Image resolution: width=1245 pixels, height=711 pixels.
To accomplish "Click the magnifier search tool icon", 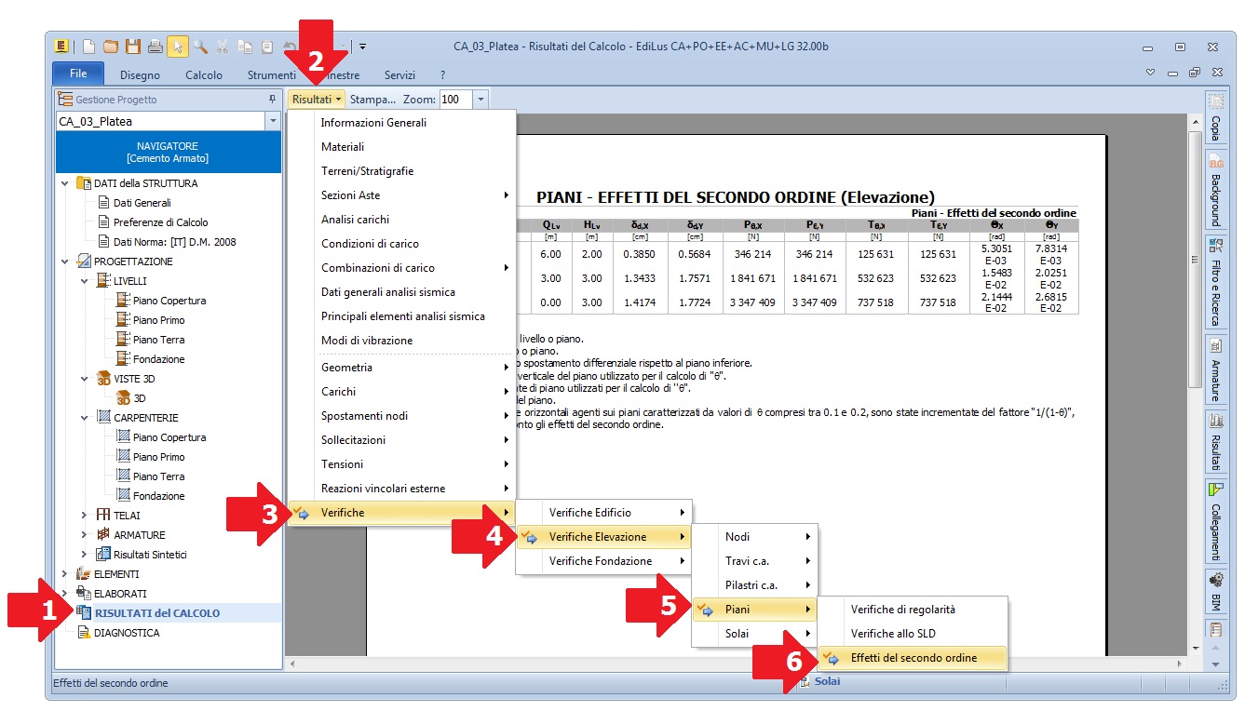I will point(200,47).
